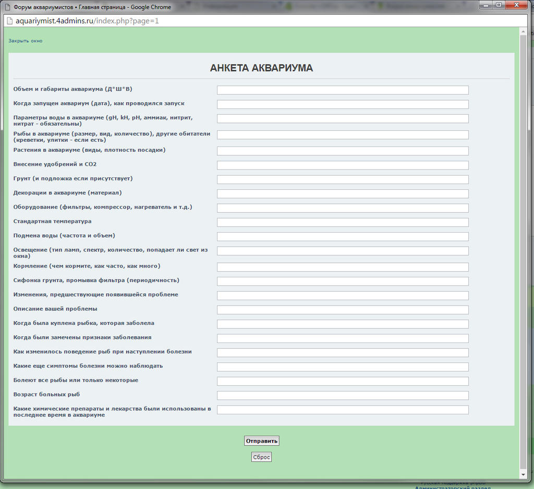Select the 'Описание вашей проблемы' field
This screenshot has width=534, height=489.
[342, 310]
